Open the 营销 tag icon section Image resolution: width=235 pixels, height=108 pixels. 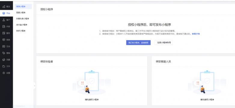(x=4, y=53)
